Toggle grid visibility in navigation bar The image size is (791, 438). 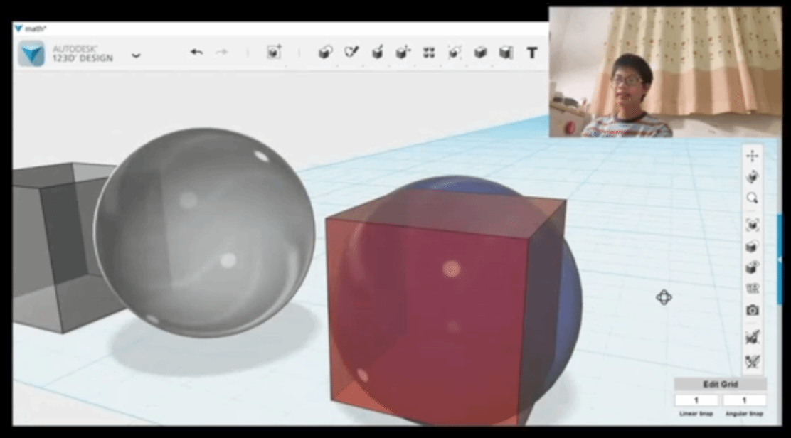coord(752,289)
